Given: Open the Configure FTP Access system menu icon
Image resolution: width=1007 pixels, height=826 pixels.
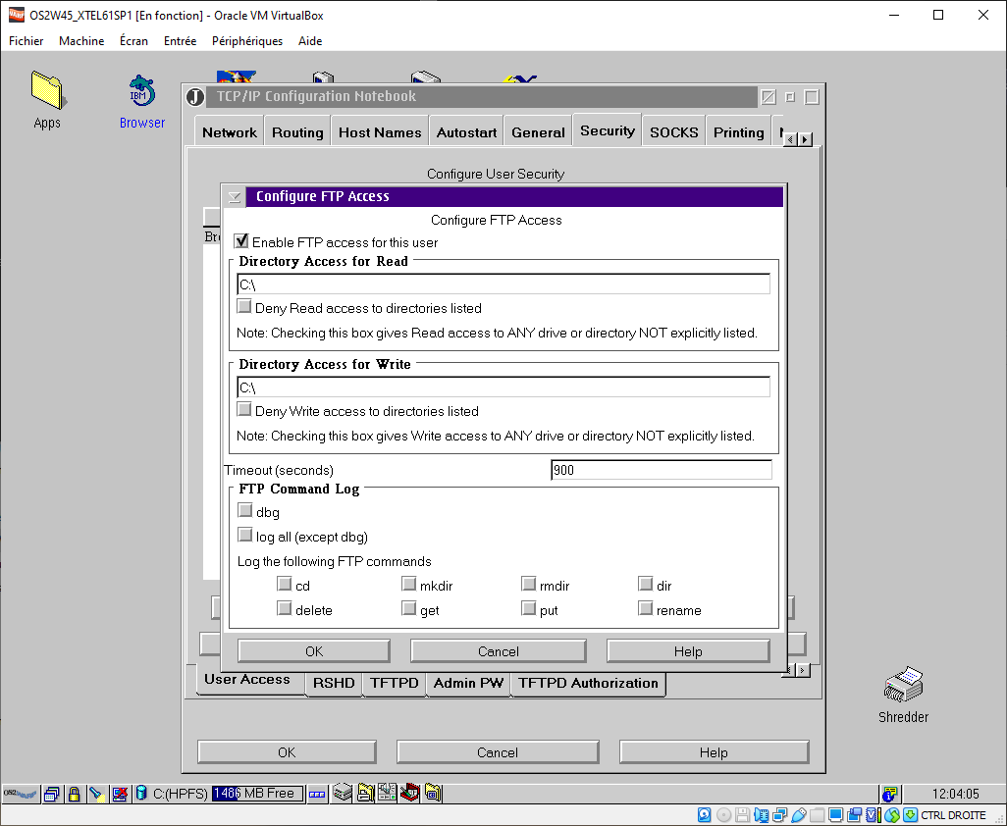Looking at the screenshot, I should click(235, 197).
